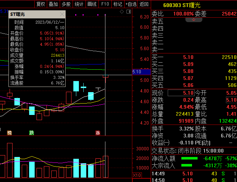
Task: Click the latest red volume bar
Action: 105,167
